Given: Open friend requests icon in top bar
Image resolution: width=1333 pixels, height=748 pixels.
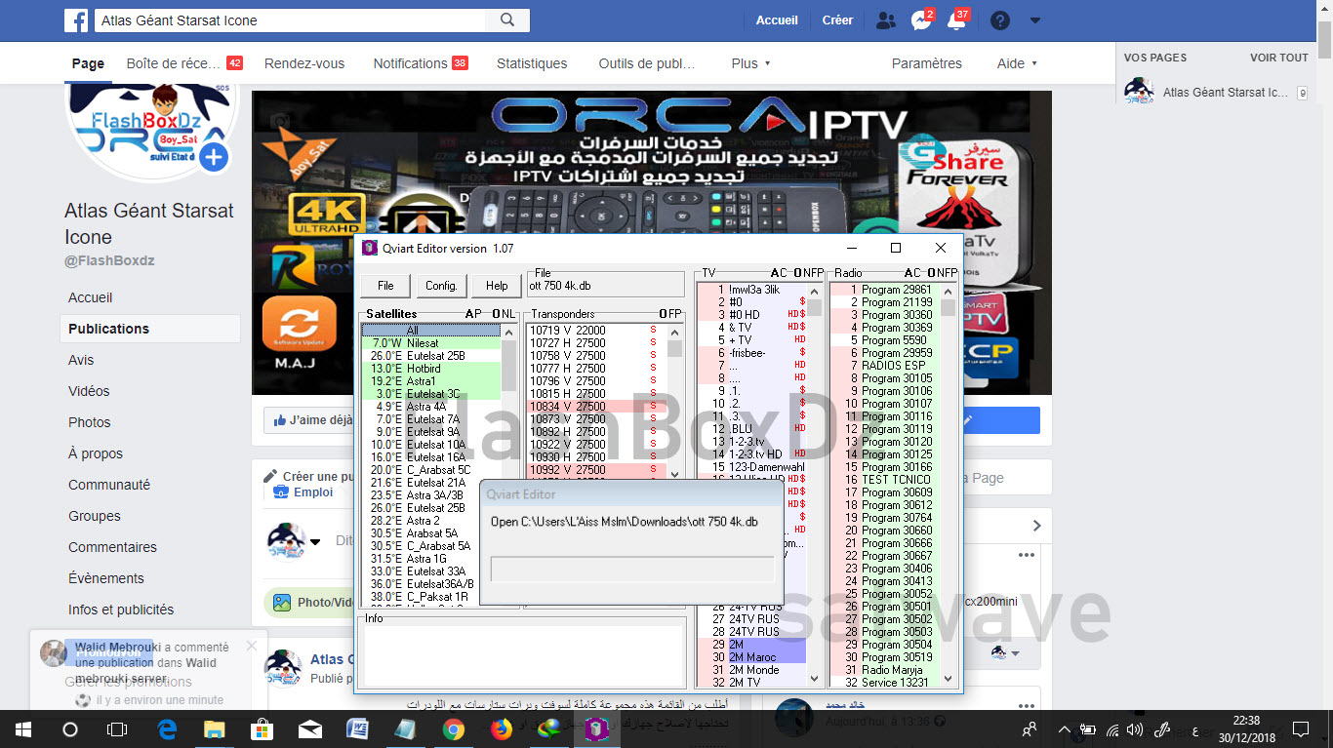Looking at the screenshot, I should (x=885, y=20).
